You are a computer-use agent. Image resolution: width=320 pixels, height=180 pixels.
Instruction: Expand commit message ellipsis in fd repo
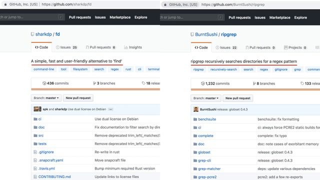coord(110,109)
